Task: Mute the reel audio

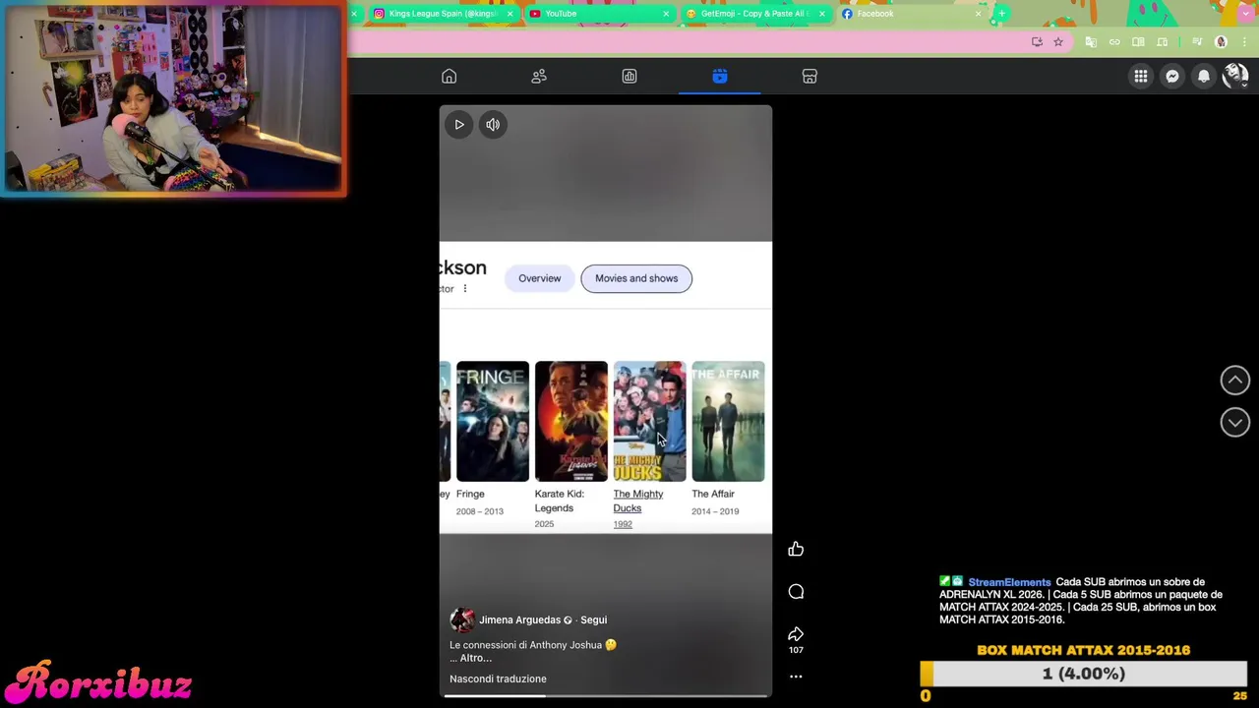Action: [x=493, y=125]
